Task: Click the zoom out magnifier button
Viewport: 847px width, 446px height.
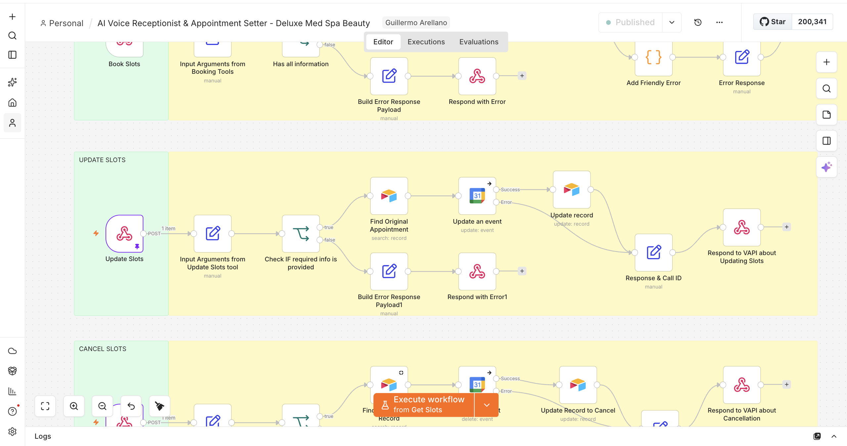Action: (x=103, y=406)
